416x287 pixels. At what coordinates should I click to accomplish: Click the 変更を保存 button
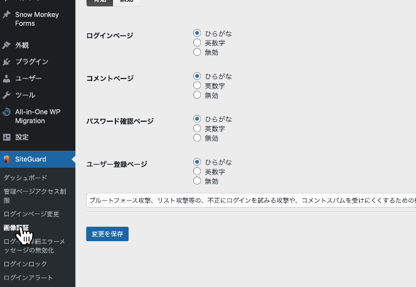(x=107, y=234)
